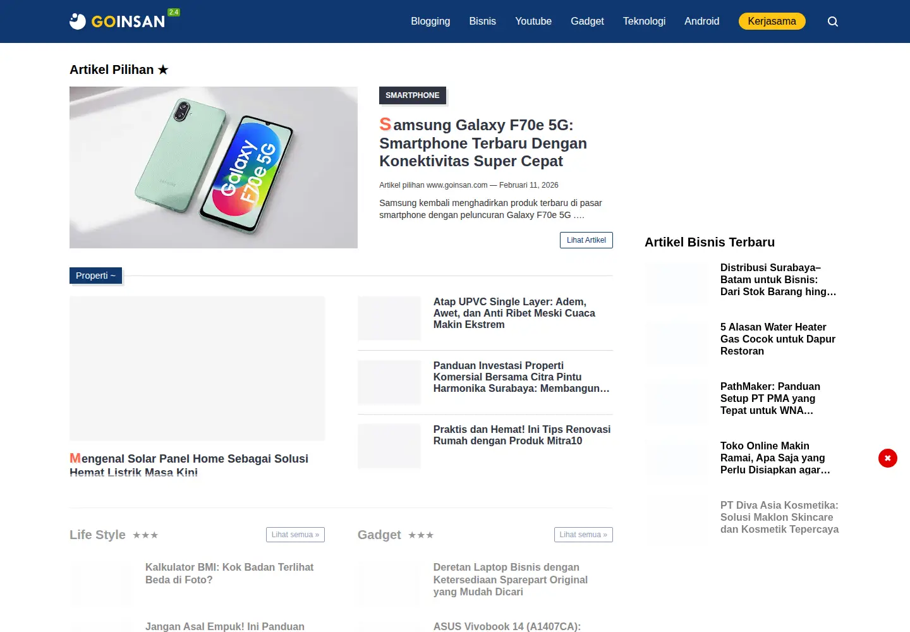Dismiss using the red close button

pyautogui.click(x=888, y=458)
